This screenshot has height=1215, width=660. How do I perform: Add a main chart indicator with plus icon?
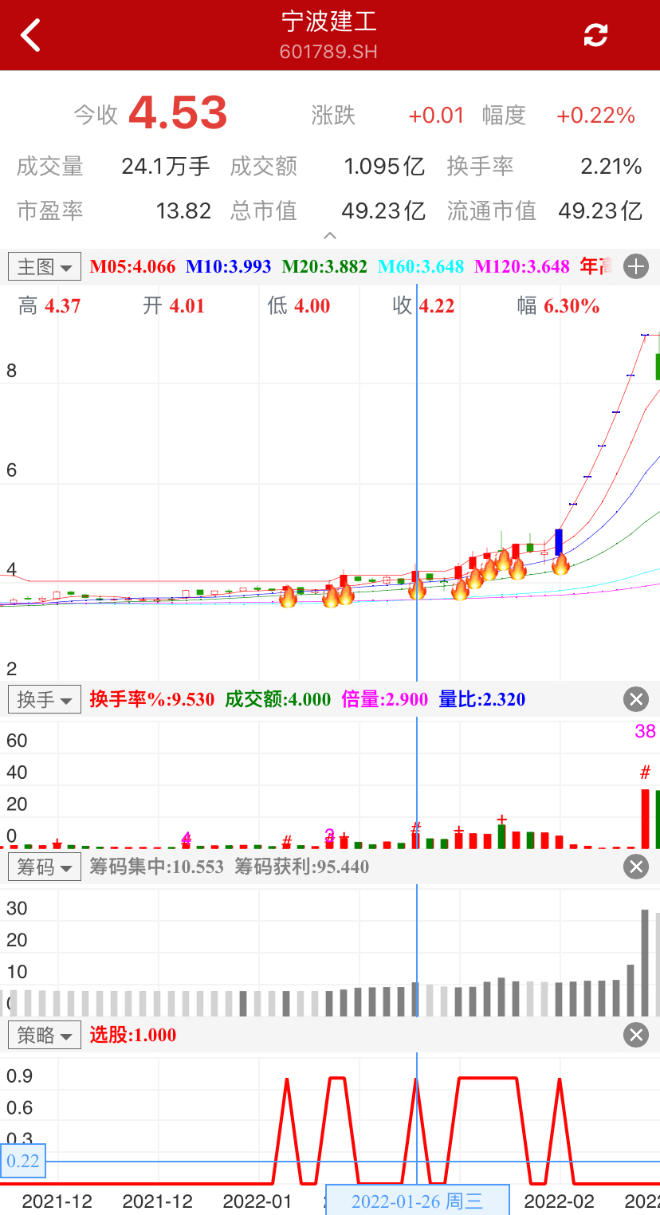pyautogui.click(x=635, y=266)
